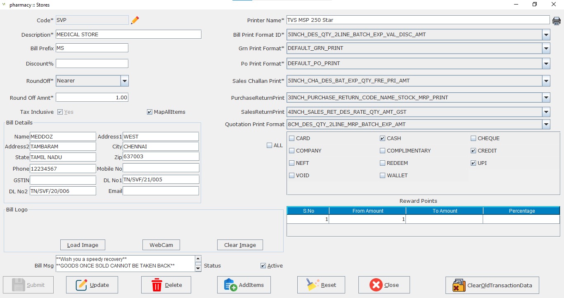Toggle the ALL payment modes checkbox
The height and width of the screenshot is (298, 564).
pyautogui.click(x=270, y=145)
